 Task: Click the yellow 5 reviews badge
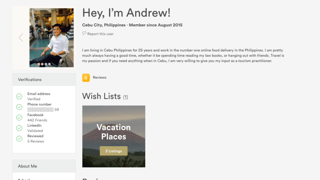86,78
